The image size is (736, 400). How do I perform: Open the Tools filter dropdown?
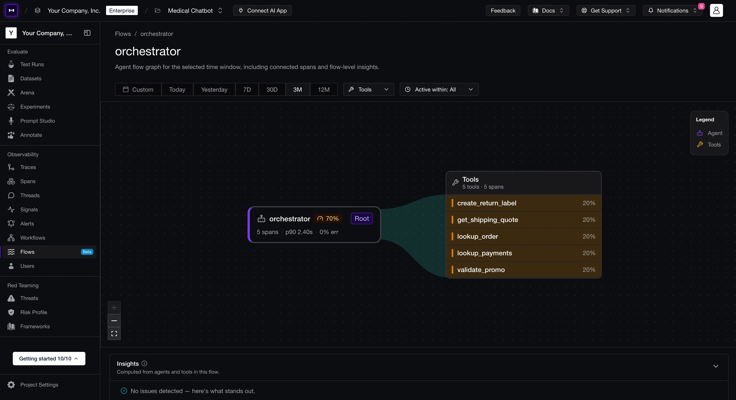[368, 89]
